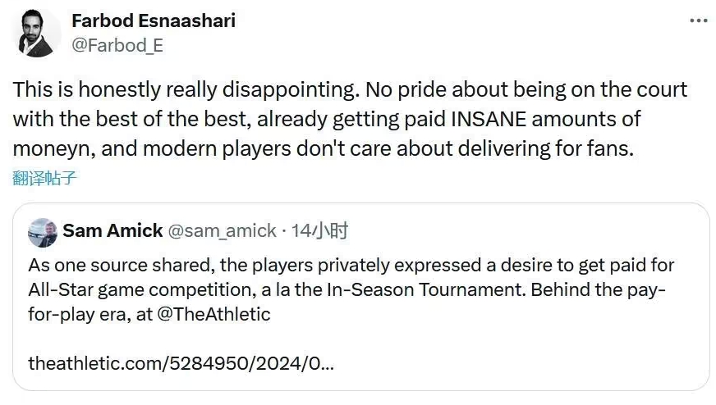716x405 pixels.
Task: Click Sam Amick's small profile avatar
Action: click(x=43, y=232)
